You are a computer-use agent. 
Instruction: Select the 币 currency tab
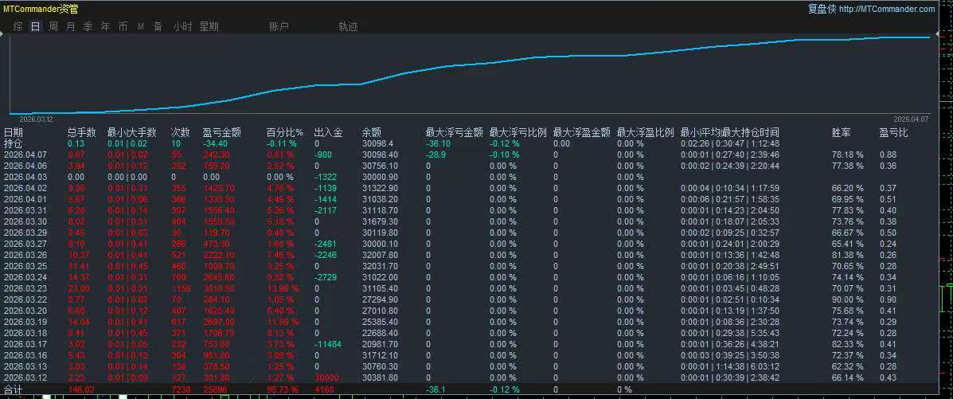(123, 27)
